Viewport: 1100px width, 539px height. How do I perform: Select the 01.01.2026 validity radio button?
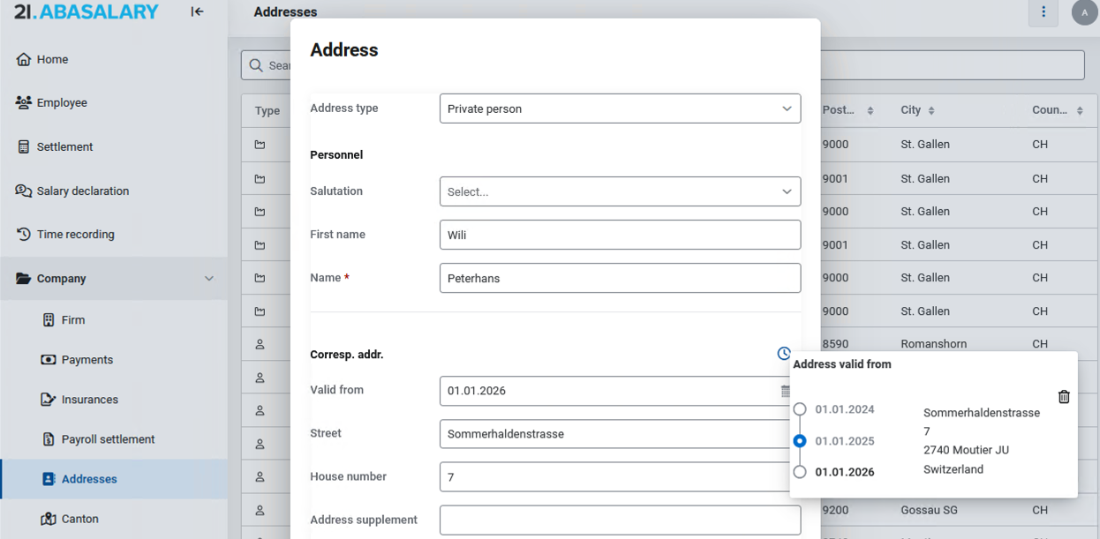800,472
